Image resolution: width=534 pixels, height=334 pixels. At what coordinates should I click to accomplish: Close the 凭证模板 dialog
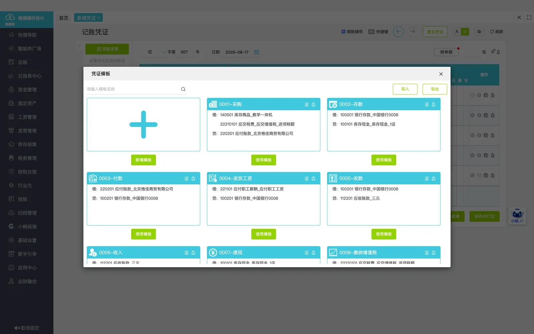441,74
